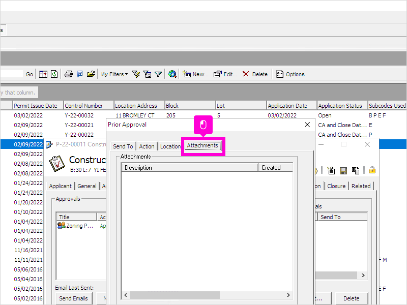Open the Closure tab in permit window
The image size is (407, 305).
click(336, 186)
